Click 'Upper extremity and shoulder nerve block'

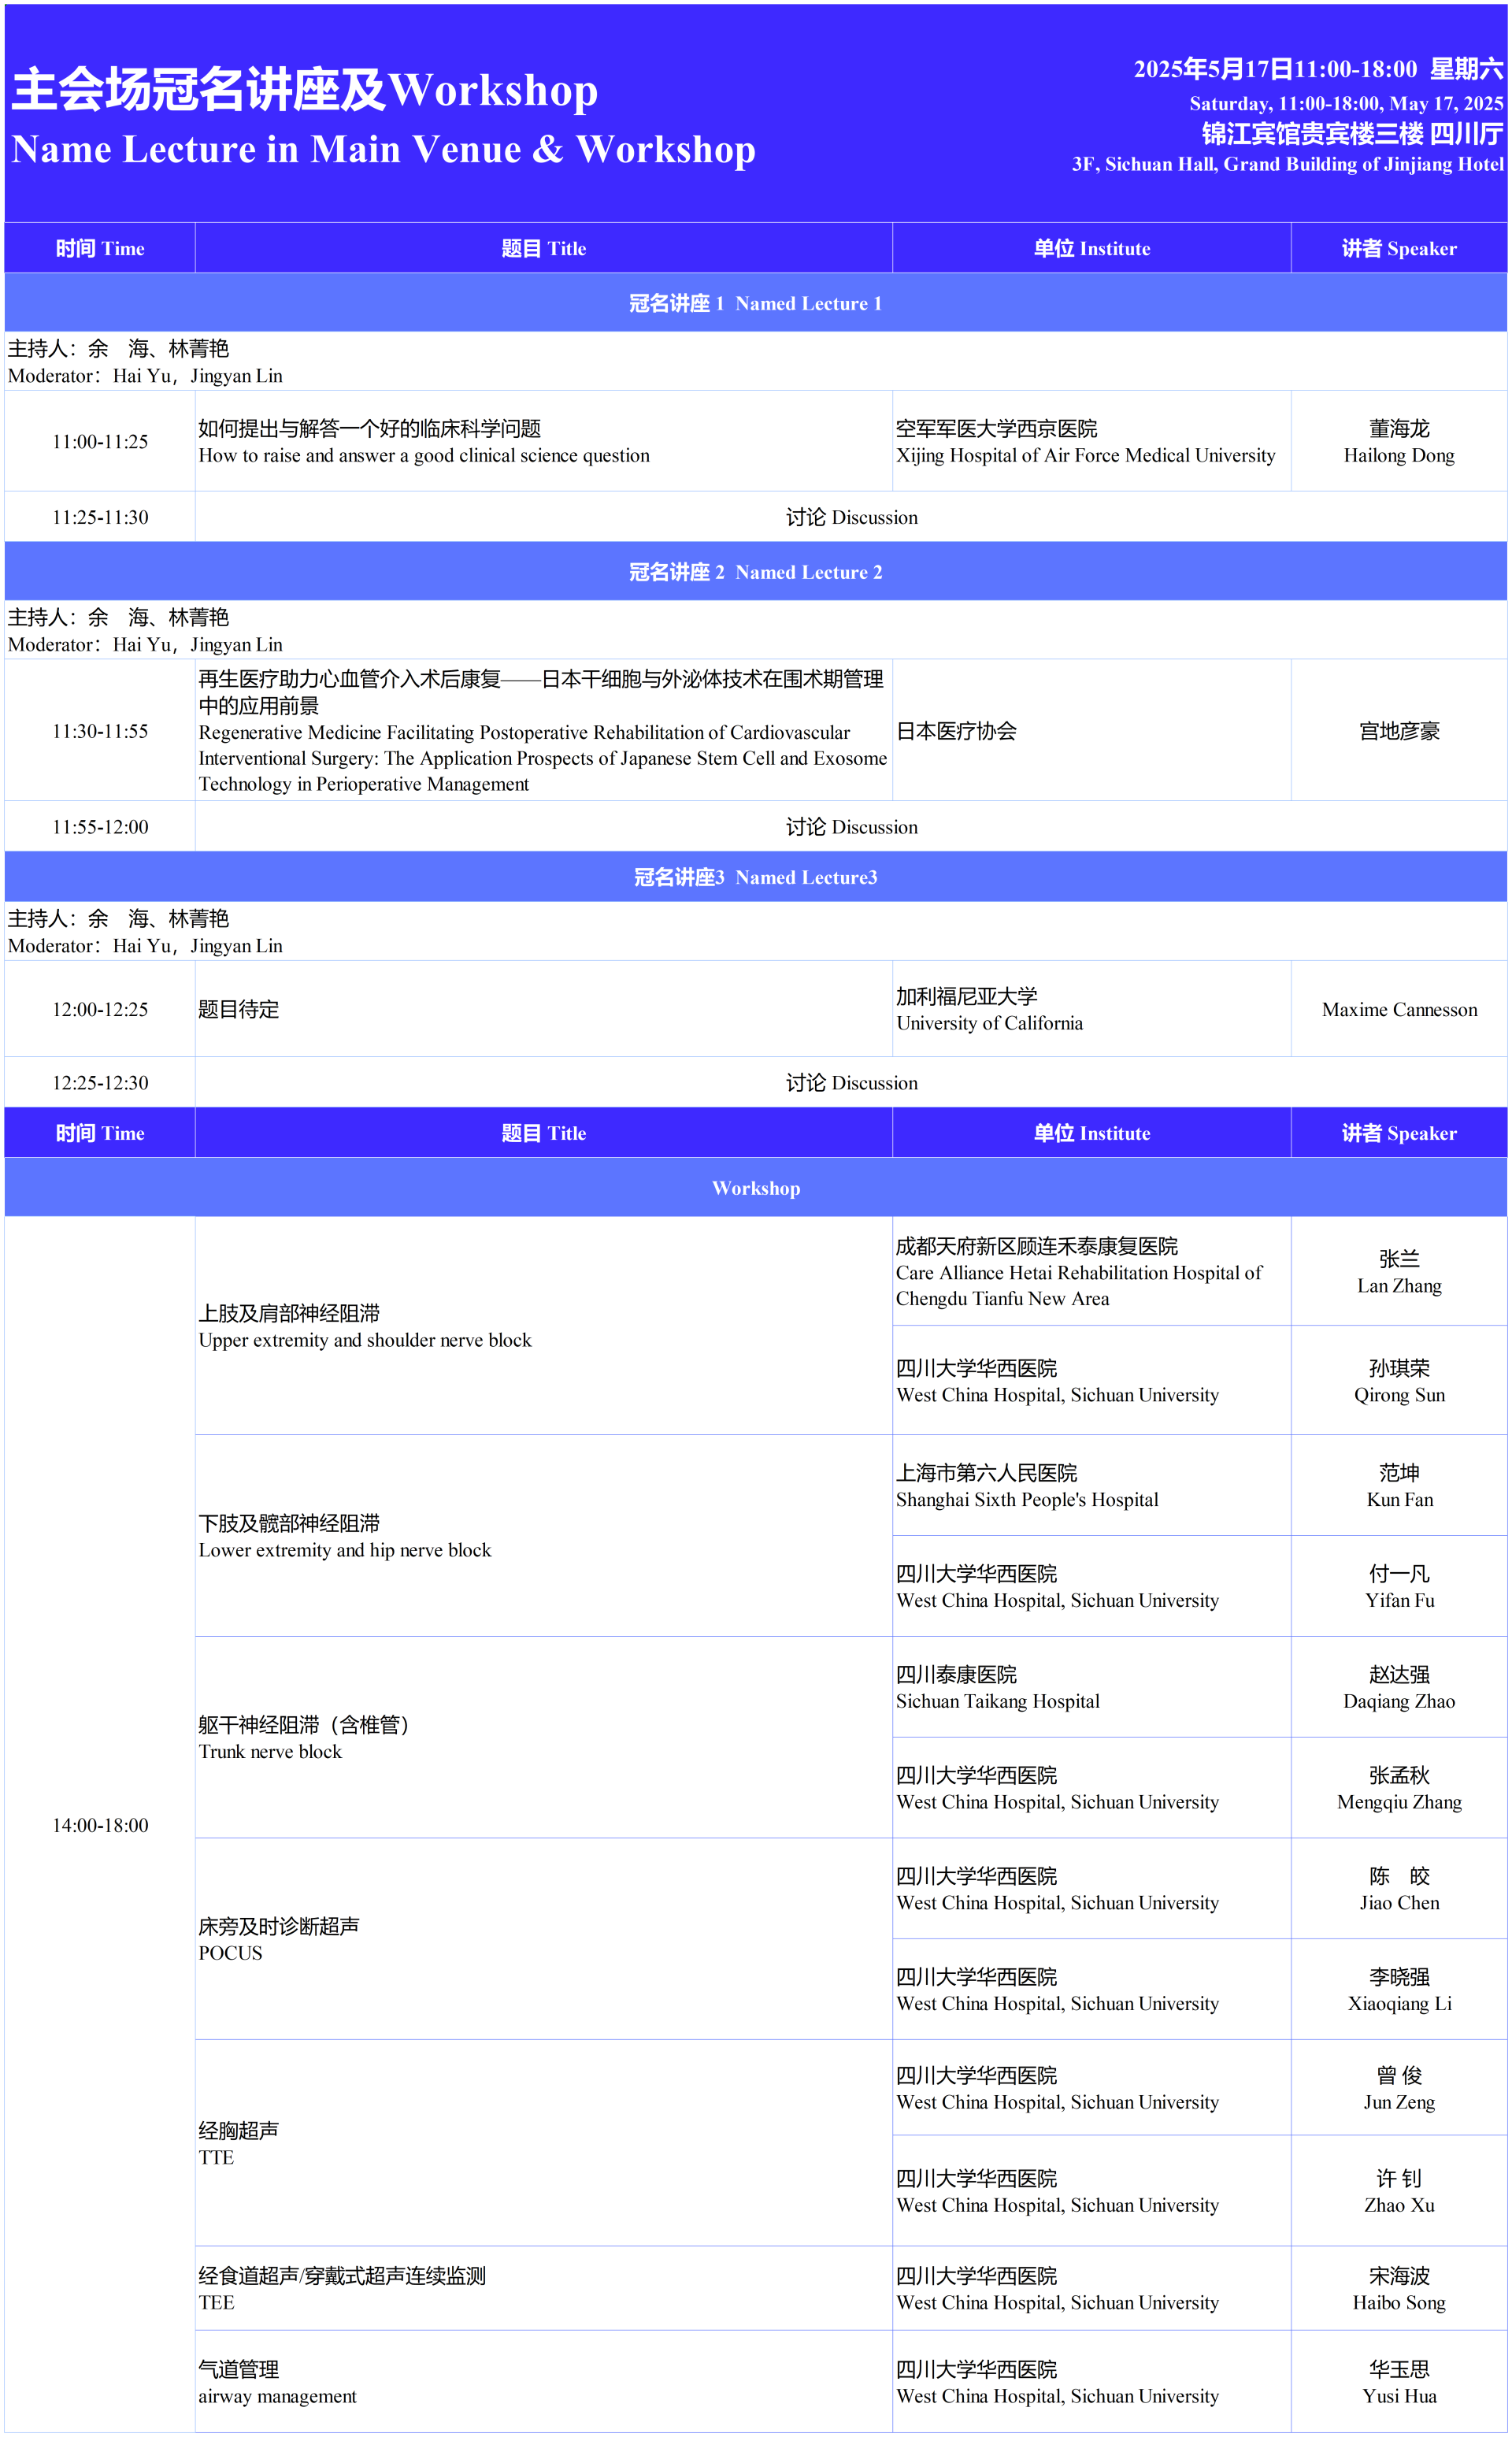pos(365,1340)
